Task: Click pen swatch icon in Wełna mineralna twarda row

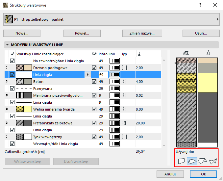Action: (x=114, y=109)
